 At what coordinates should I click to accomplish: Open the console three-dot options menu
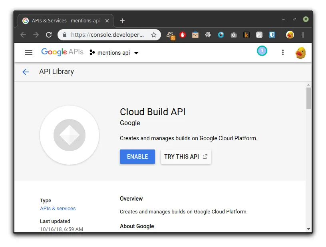point(282,52)
